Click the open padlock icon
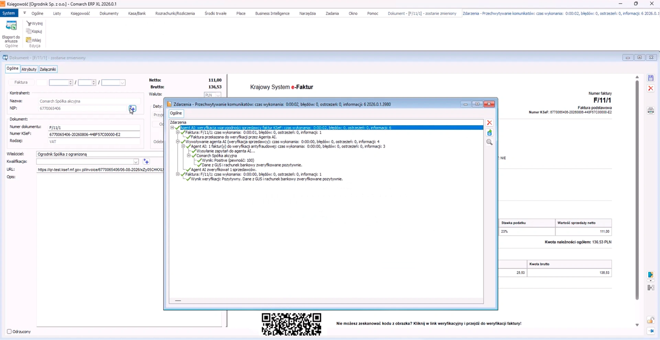The image size is (660, 340). point(651,320)
